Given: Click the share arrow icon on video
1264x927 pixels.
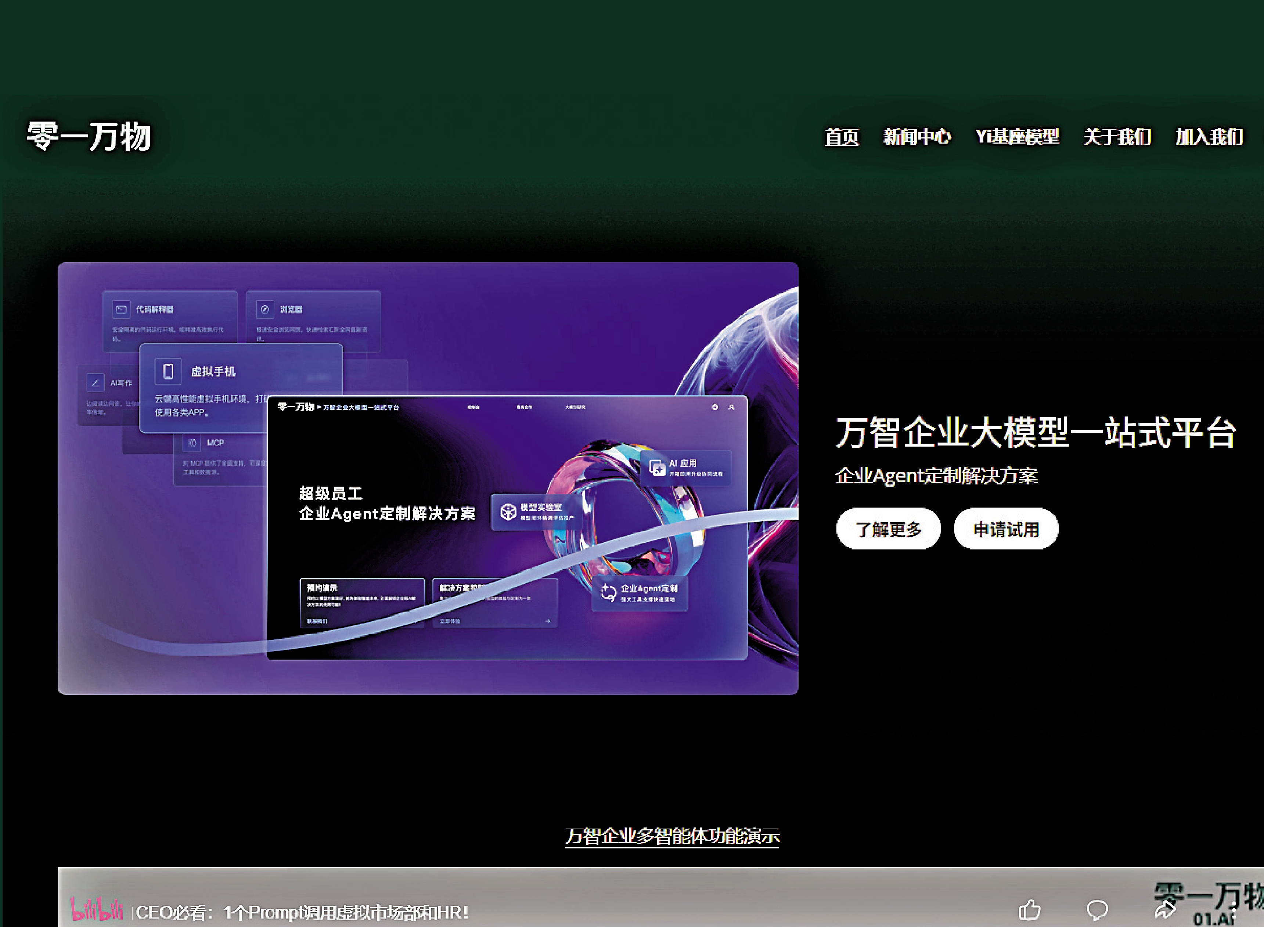Looking at the screenshot, I should click(x=1165, y=910).
